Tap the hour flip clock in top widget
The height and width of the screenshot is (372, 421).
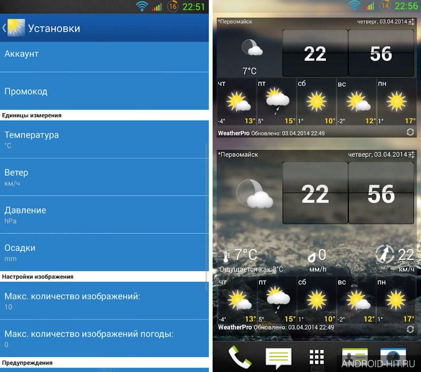(315, 53)
